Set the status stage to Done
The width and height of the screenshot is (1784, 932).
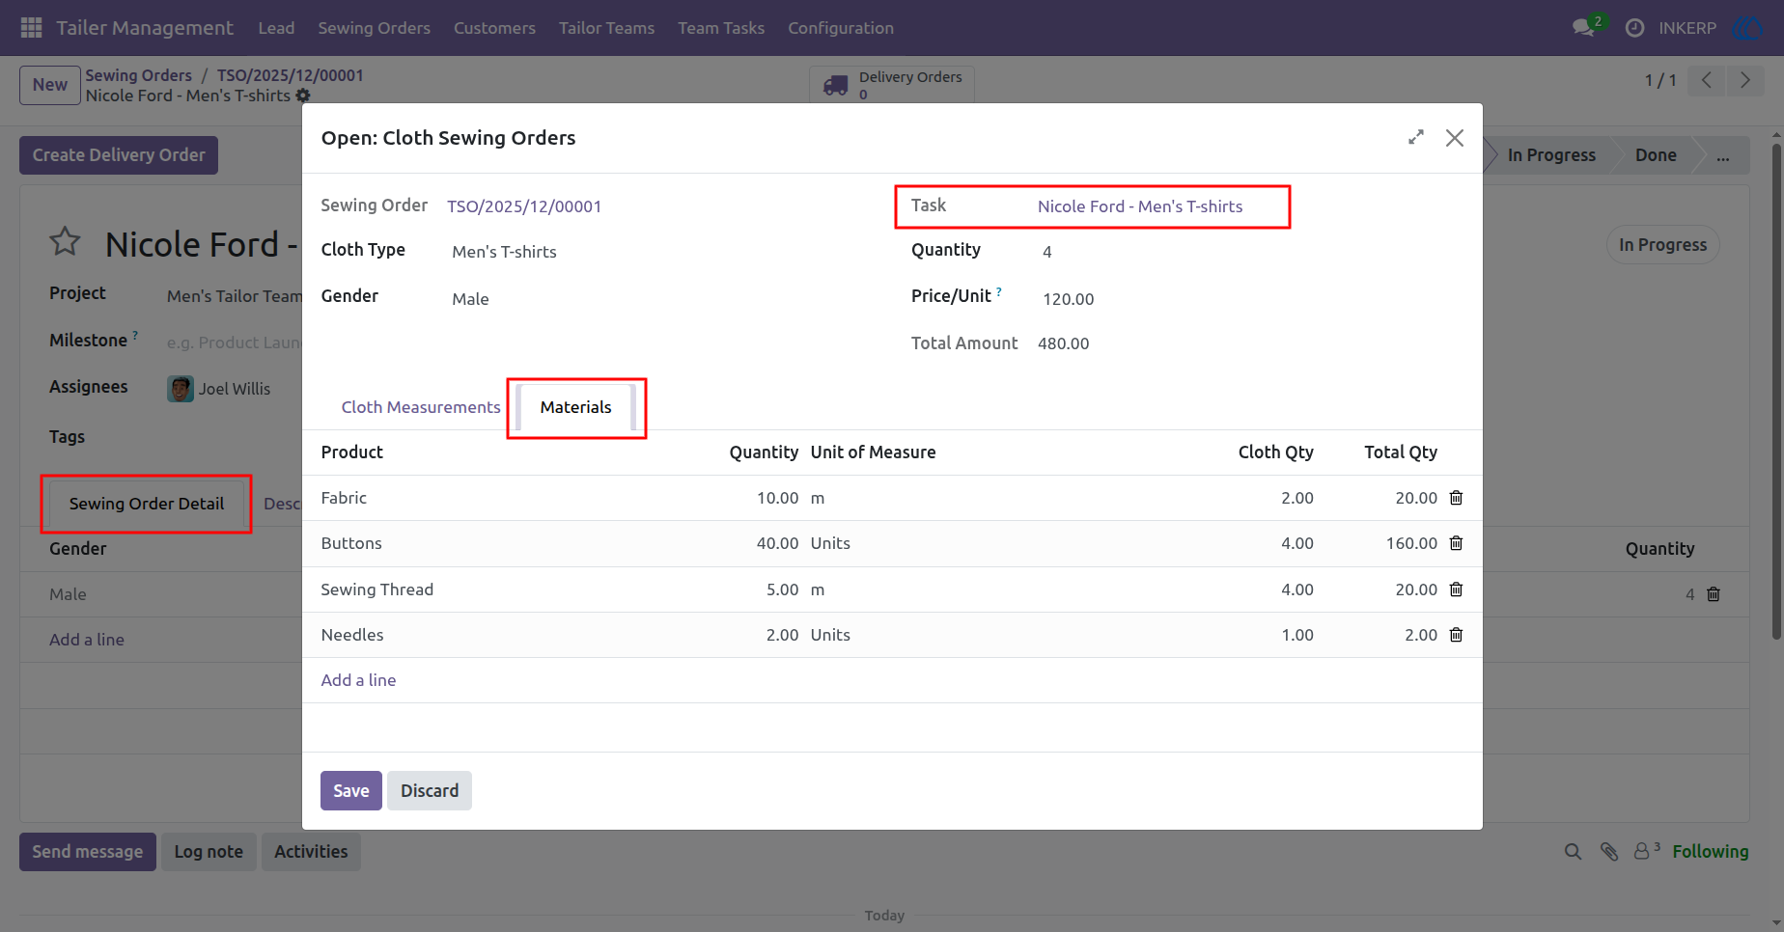point(1656,155)
